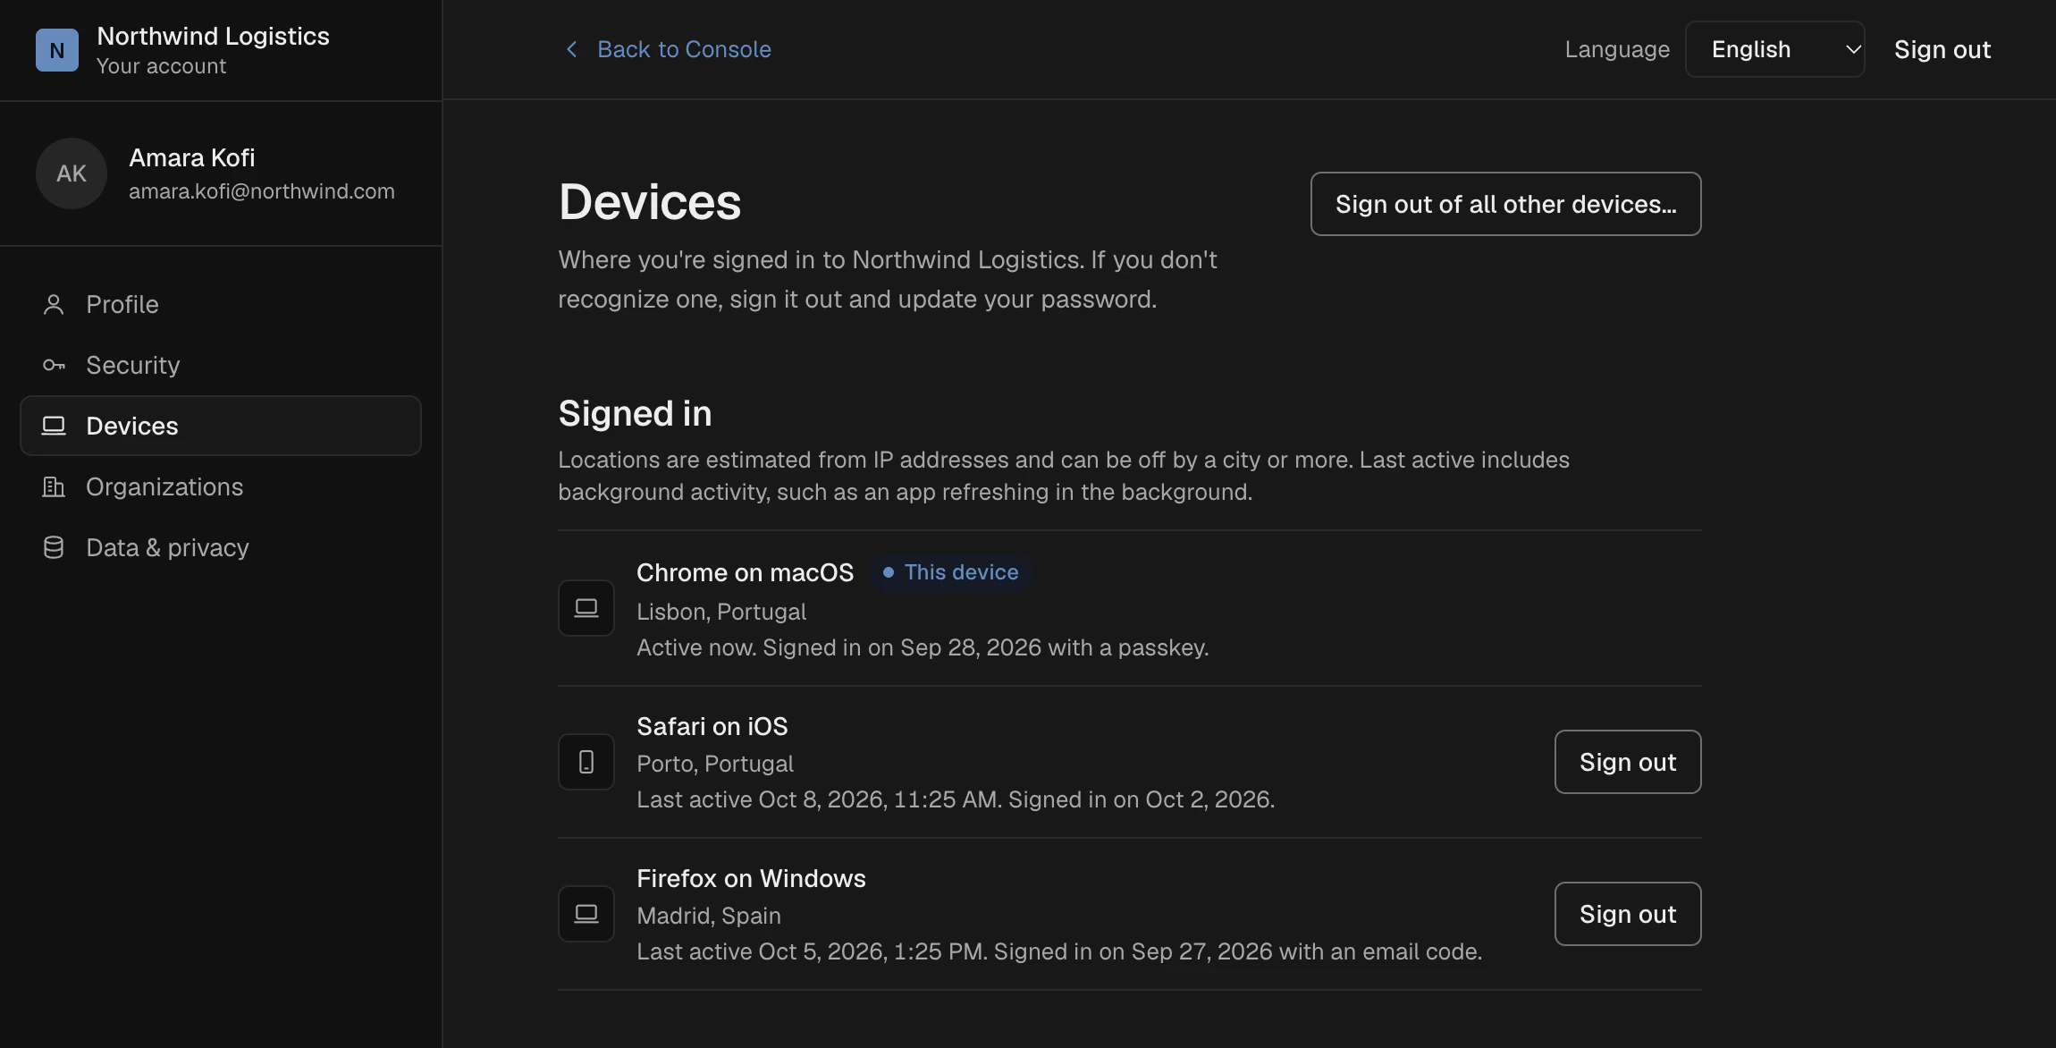Sign out the Safari on iOS device
Image resolution: width=2056 pixels, height=1048 pixels.
click(1627, 762)
